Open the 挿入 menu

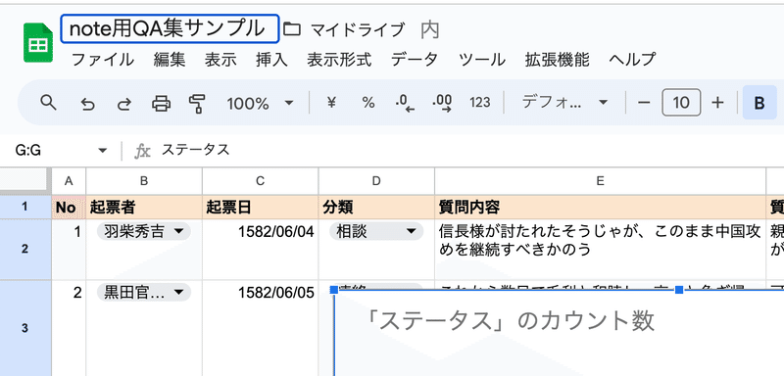[271, 60]
